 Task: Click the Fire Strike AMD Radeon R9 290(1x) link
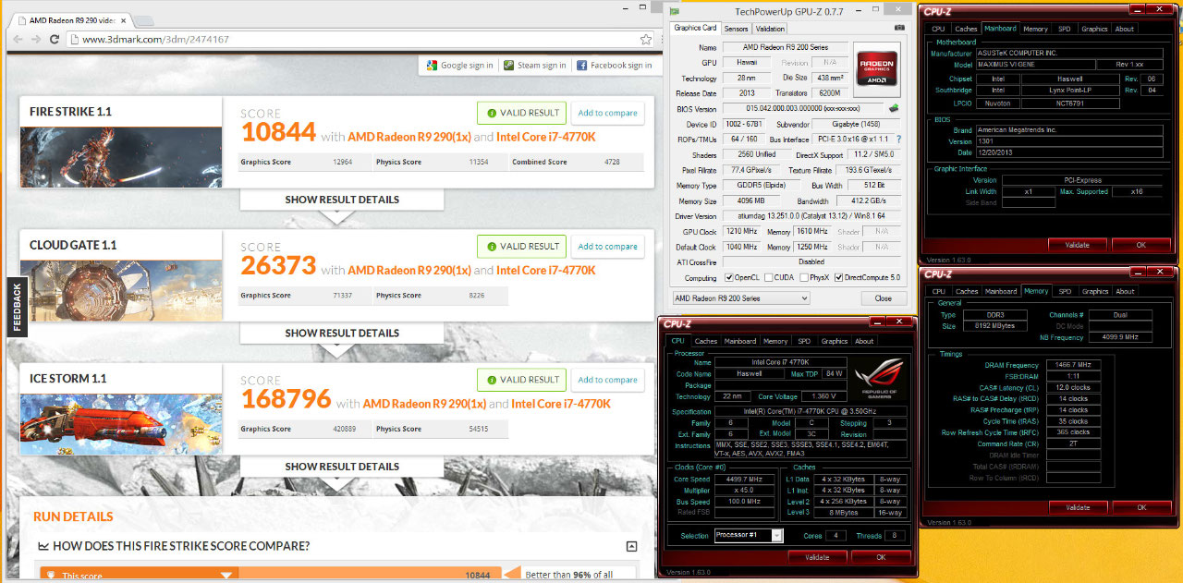pyautogui.click(x=409, y=137)
